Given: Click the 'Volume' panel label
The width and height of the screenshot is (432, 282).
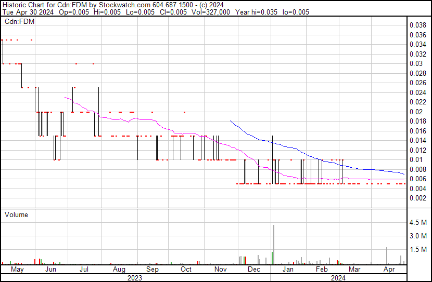Looking at the screenshot, I should click(x=16, y=214).
